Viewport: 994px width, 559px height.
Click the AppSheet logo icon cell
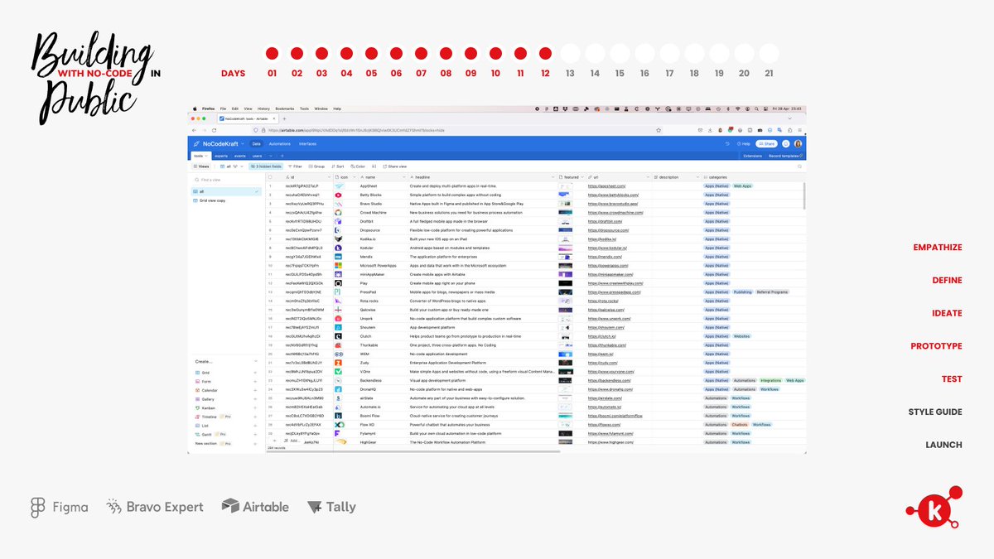tap(340, 186)
